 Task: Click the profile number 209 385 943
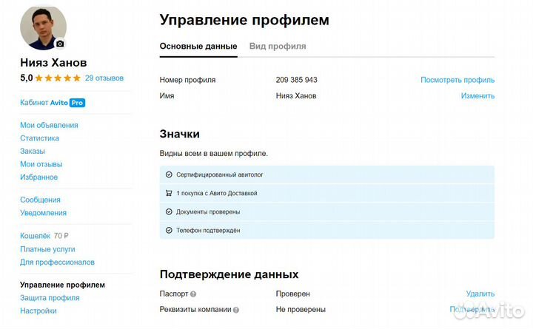[296, 80]
